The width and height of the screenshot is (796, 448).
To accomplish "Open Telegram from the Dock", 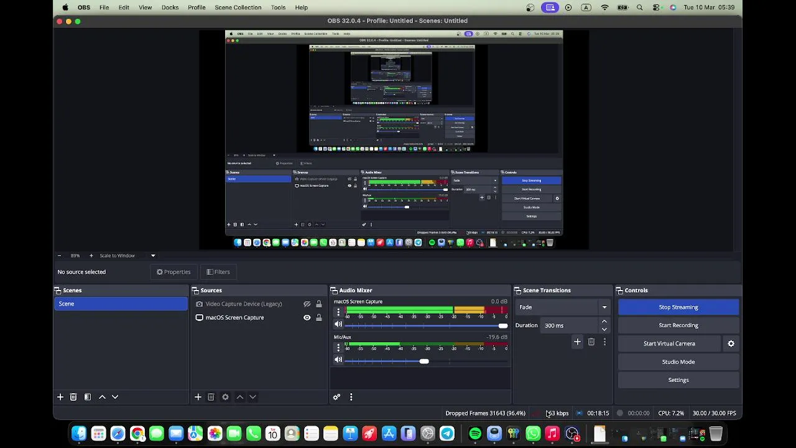I will pos(447,434).
